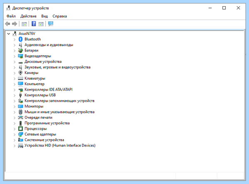Open the Действие menu
Image resolution: width=249 pixels, height=184 pixels.
coord(28,16)
